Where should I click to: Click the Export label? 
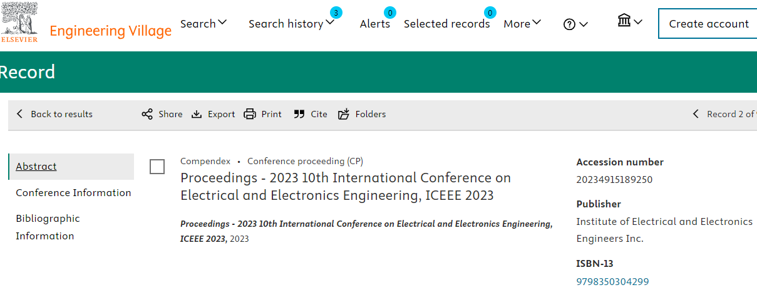(x=221, y=114)
